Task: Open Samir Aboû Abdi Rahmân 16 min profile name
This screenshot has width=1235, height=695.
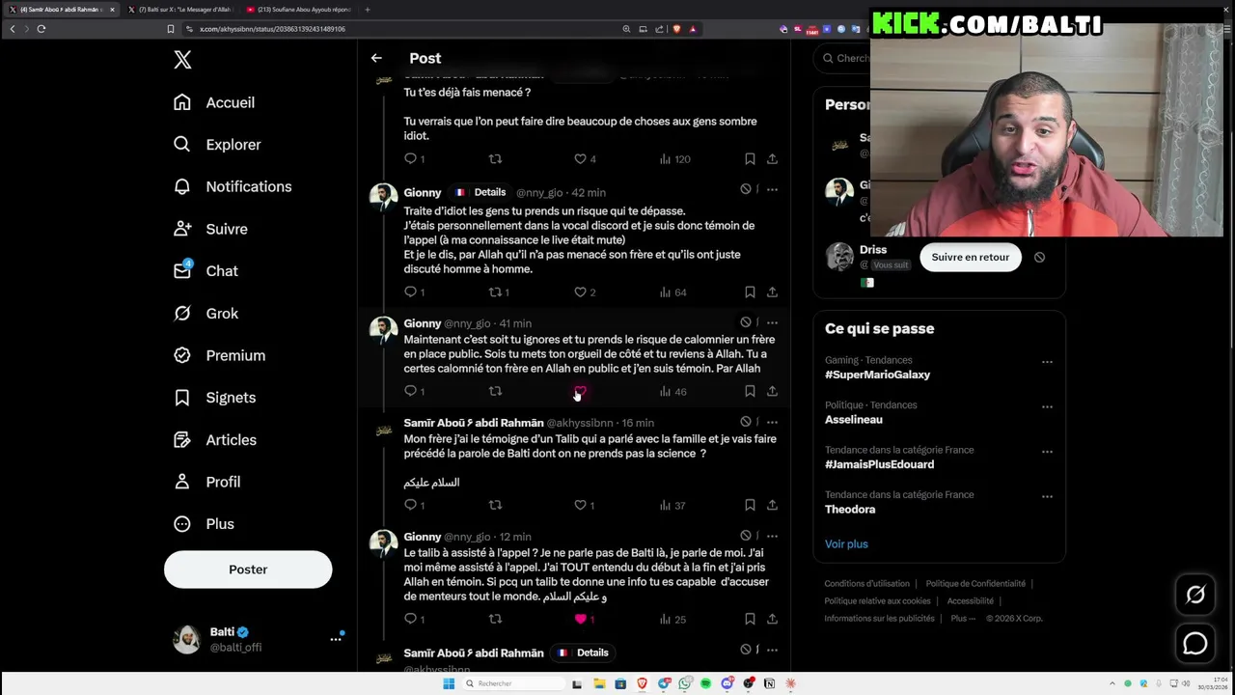Action: point(474,423)
